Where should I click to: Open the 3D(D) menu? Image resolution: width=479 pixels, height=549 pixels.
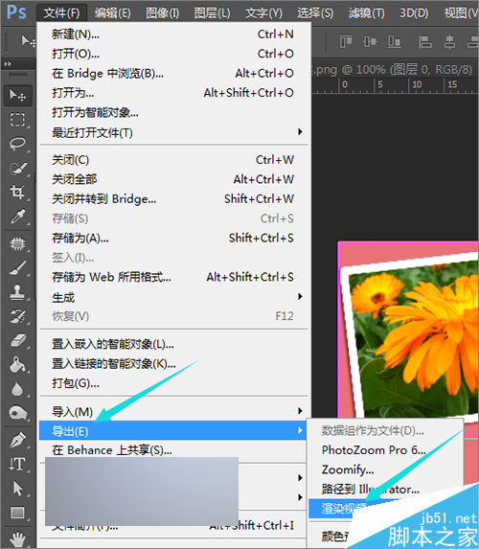414,13
